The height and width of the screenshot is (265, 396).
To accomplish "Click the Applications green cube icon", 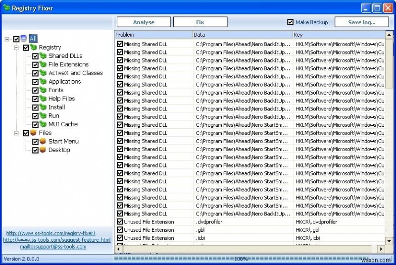I will 43,81.
